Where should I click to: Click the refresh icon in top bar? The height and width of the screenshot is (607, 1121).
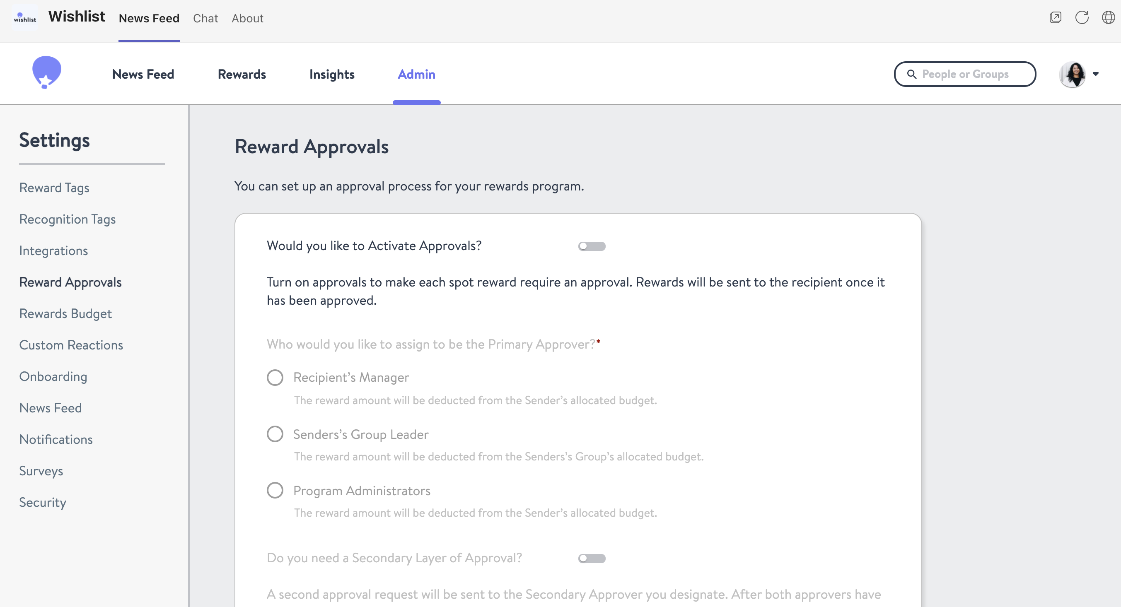pos(1082,17)
